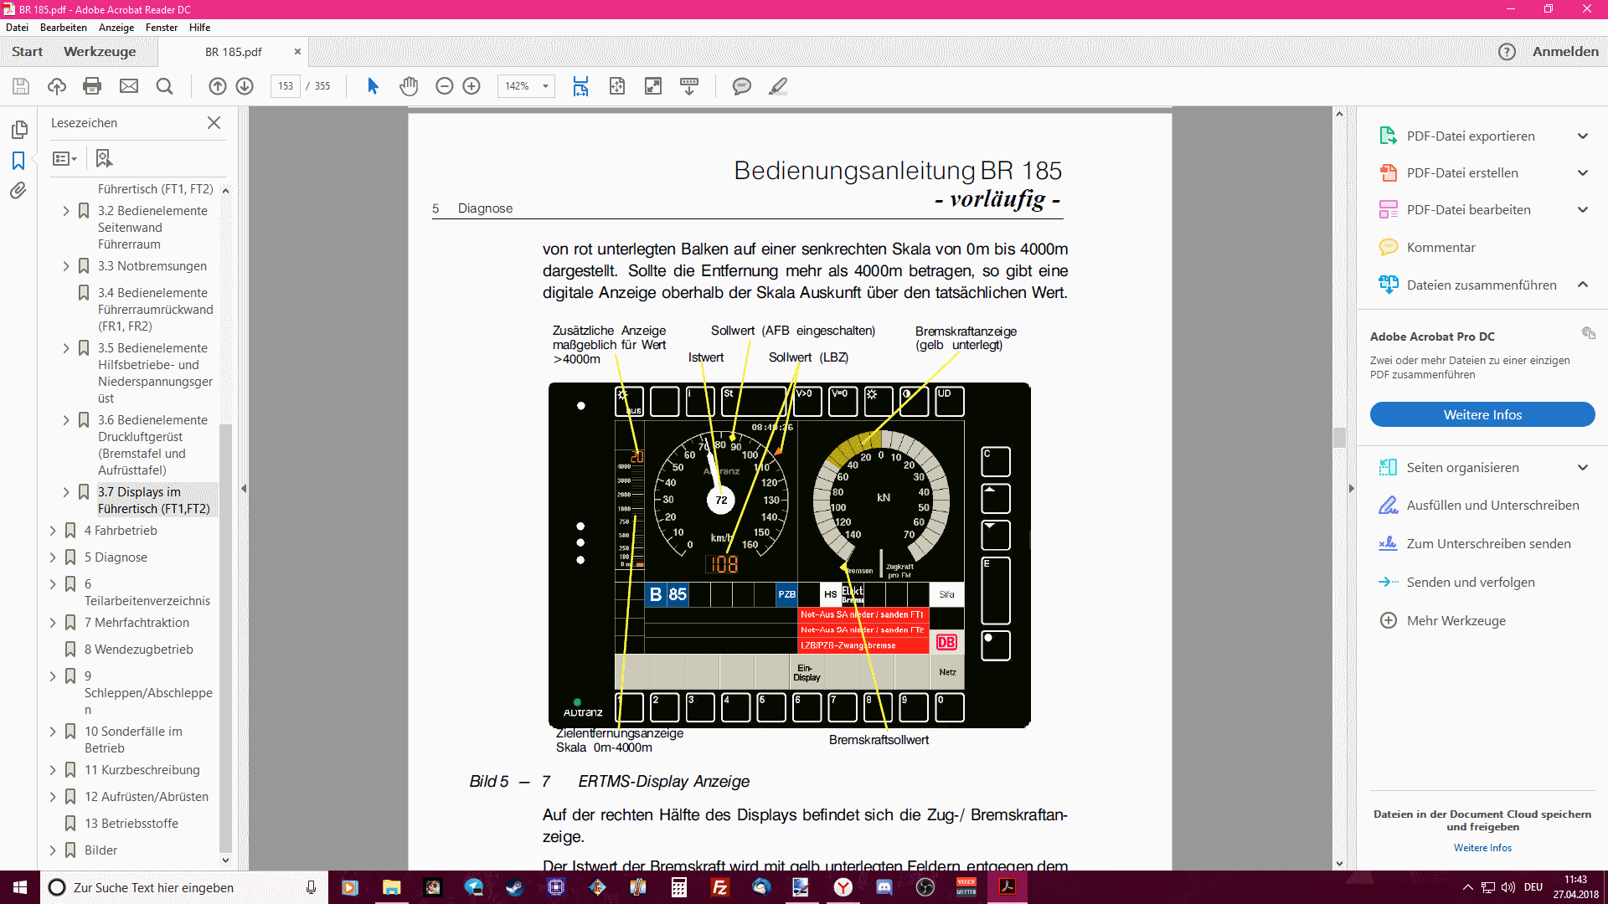Screen dimensions: 1608x904
Task: Print the document with printer icon
Action: point(92,86)
